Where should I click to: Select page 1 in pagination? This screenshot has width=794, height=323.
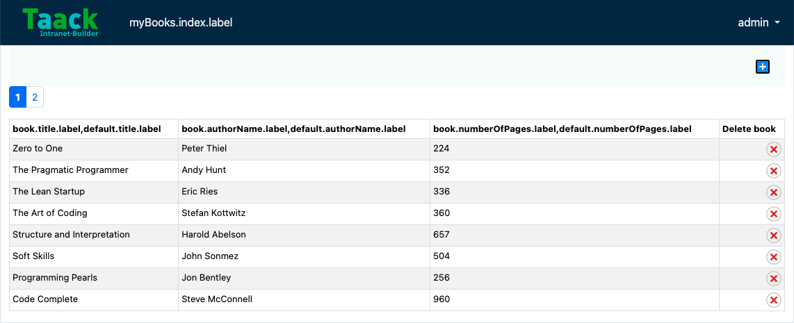coord(17,97)
